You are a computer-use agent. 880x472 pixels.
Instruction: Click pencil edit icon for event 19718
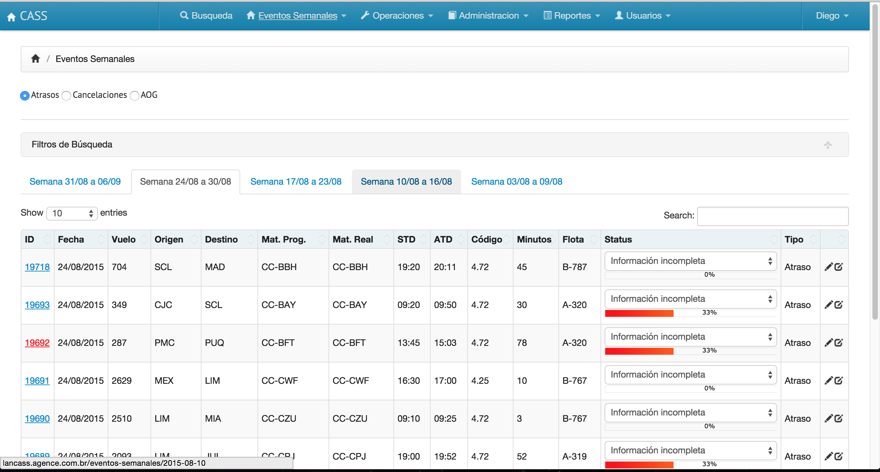829,267
